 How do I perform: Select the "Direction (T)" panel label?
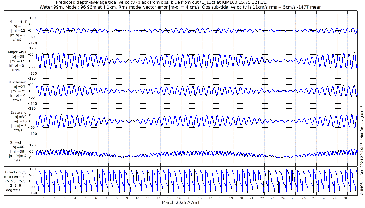pos(16,172)
